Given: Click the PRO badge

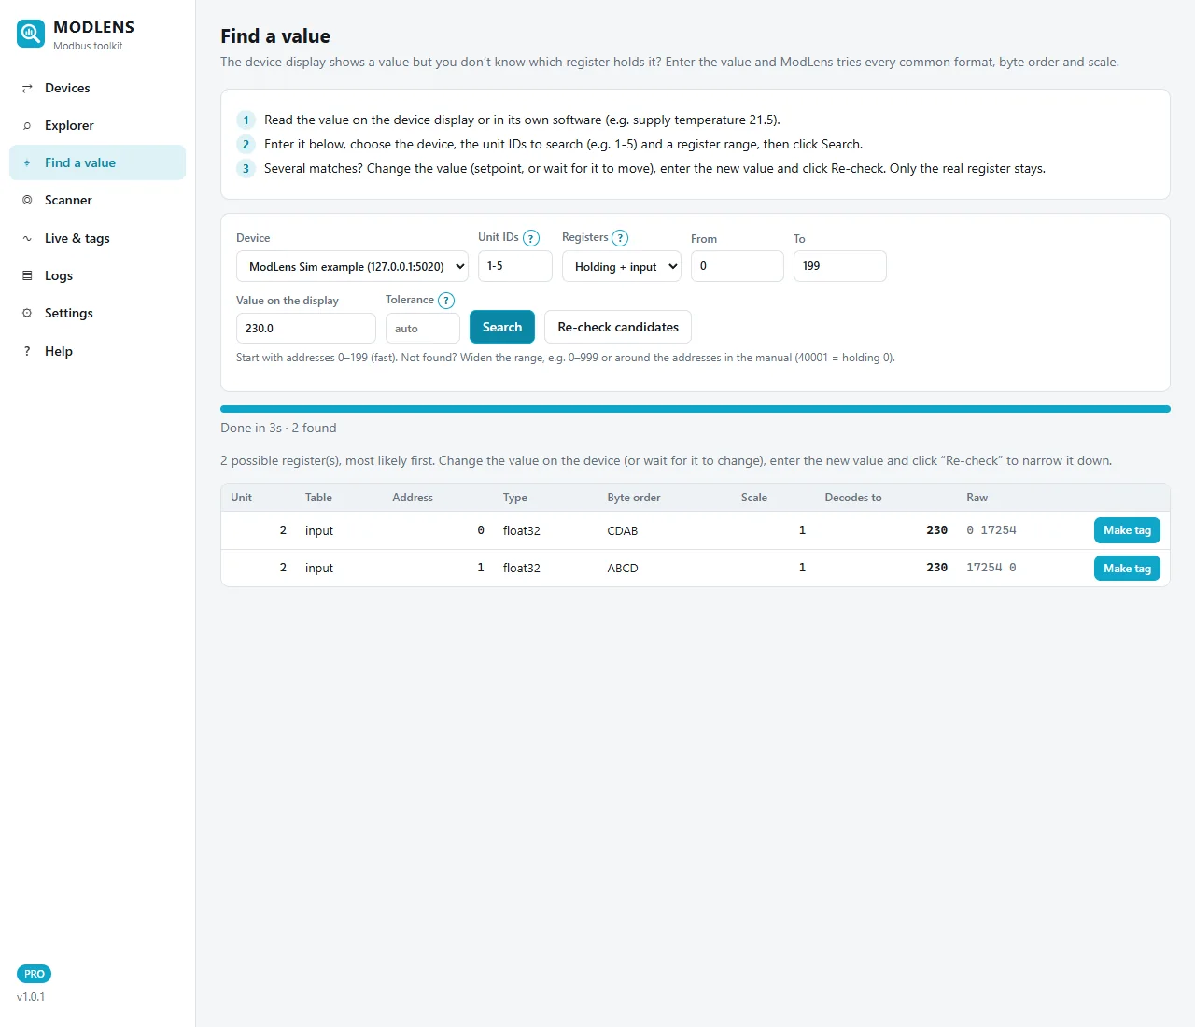Looking at the screenshot, I should pyautogui.click(x=35, y=974).
